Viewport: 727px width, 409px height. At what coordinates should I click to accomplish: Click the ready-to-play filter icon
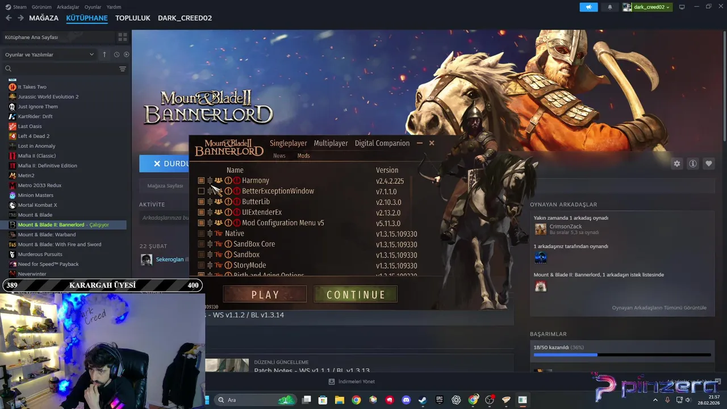[126, 55]
